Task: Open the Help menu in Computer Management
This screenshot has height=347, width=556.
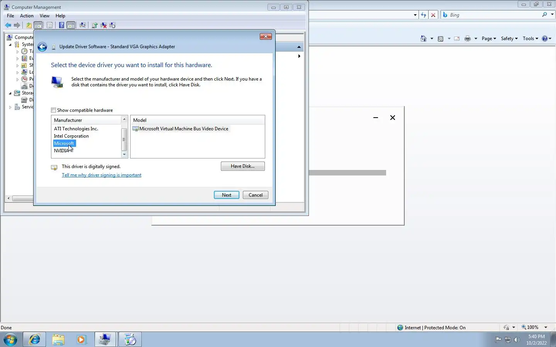Action: (x=60, y=16)
